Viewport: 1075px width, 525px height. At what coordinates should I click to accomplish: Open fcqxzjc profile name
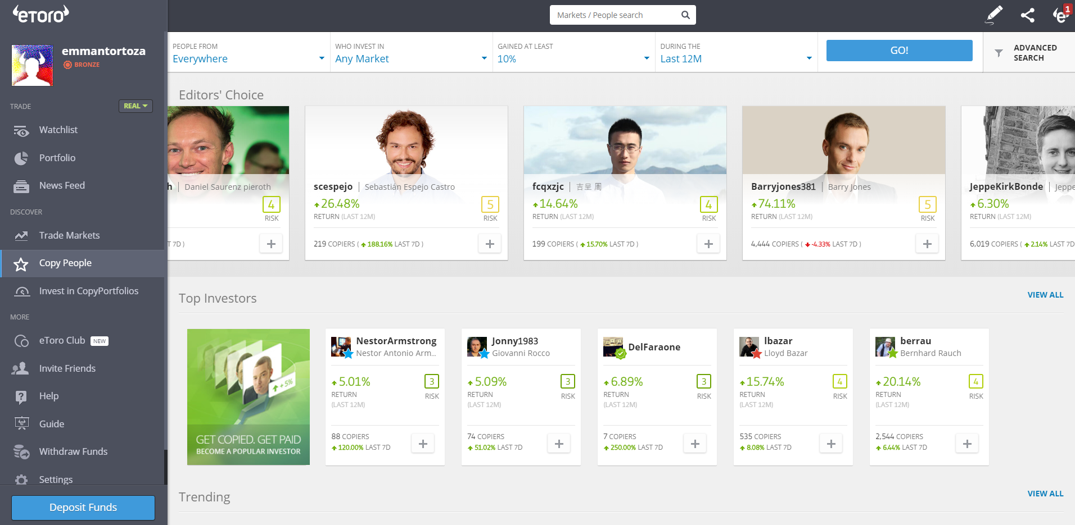[x=548, y=186]
